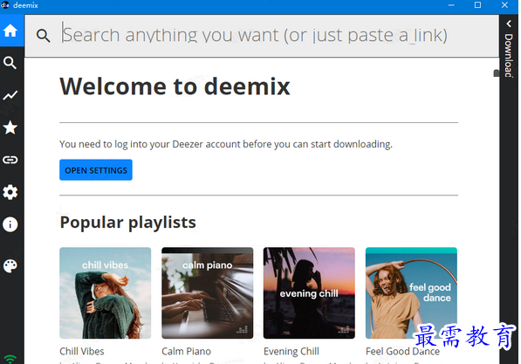Click the Deezer login notice text
Screen dimensions: 521x364
[226, 144]
